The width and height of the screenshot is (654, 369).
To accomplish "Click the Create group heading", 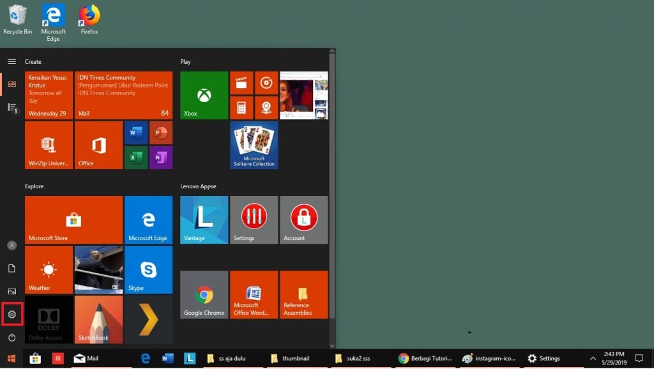I will click(x=33, y=62).
